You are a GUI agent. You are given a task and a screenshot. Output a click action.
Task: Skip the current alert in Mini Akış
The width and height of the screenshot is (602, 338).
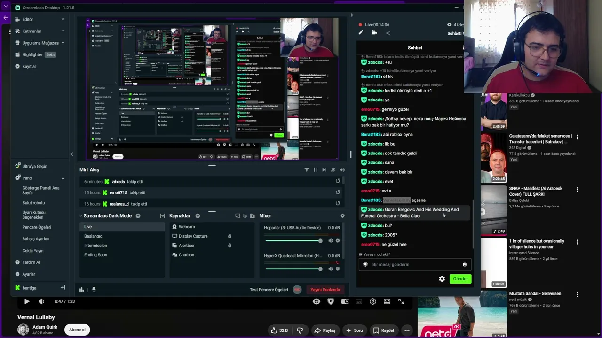click(325, 170)
